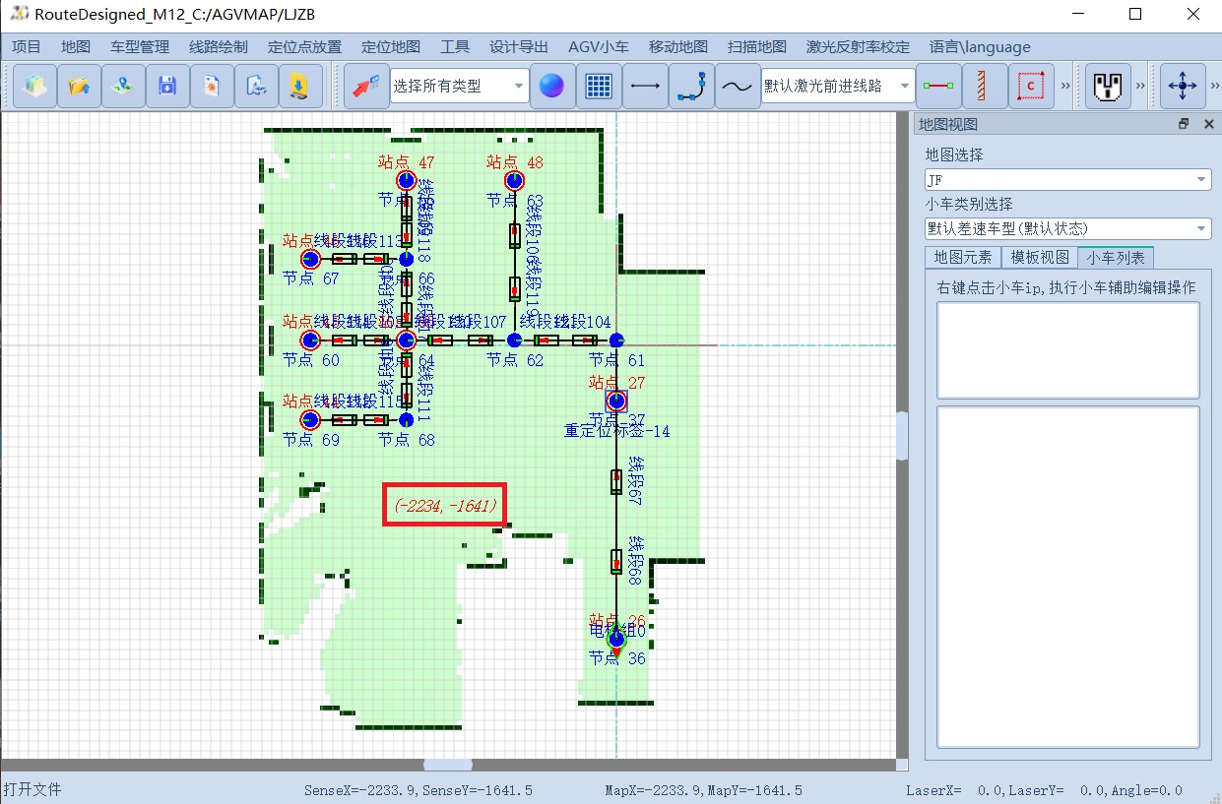The width and height of the screenshot is (1222, 804).
Task: Open the 定位点放置 menu
Action: tap(304, 46)
